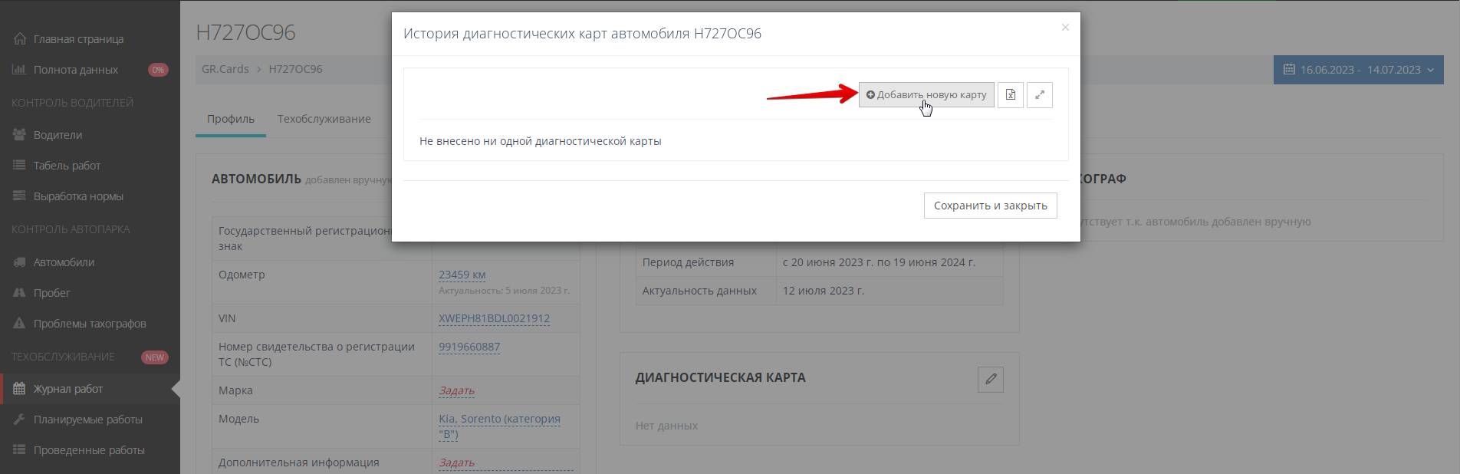Click "Добавить новую карту" button

(x=926, y=95)
